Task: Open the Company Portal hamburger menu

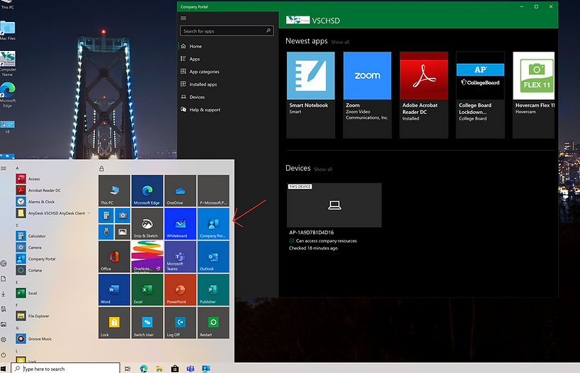Action: click(x=183, y=18)
